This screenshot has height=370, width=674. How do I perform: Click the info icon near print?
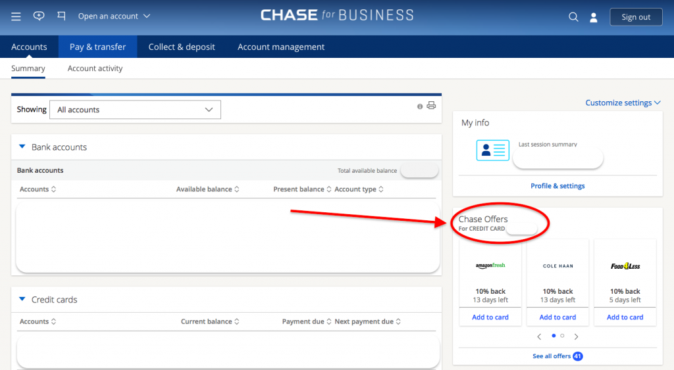coord(419,106)
